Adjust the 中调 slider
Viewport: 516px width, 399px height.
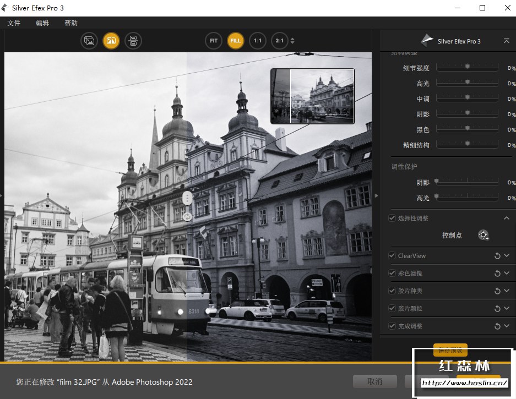click(x=467, y=98)
